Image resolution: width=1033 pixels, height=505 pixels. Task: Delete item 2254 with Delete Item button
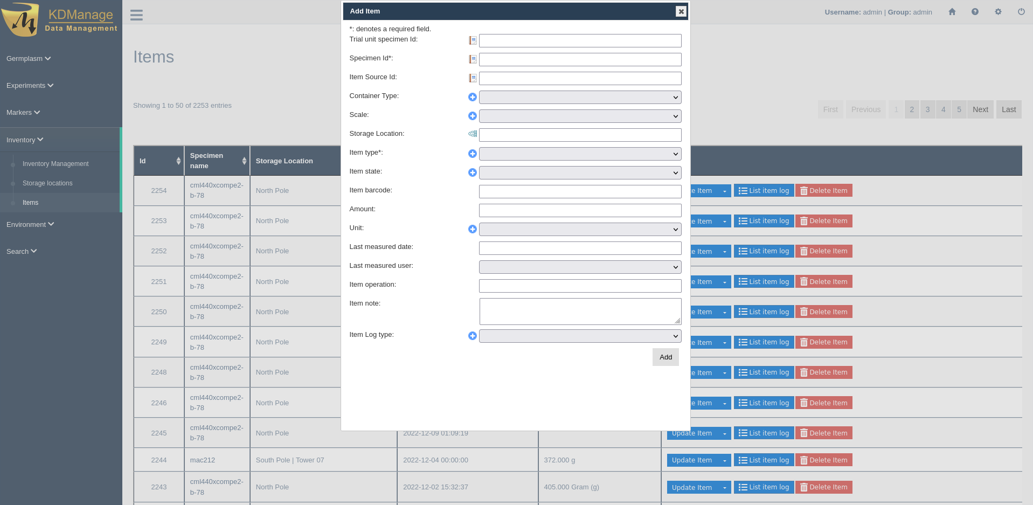823,191
